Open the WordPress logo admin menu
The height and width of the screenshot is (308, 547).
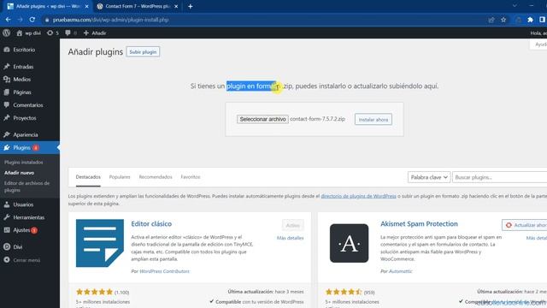point(6,33)
